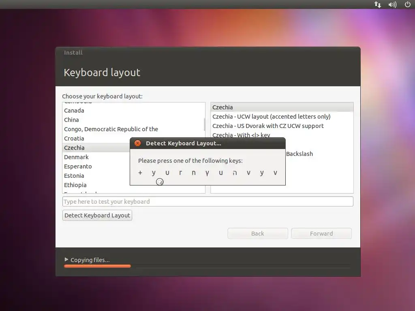Click the orange copying files progress bar
415x311 pixels.
[97, 266]
